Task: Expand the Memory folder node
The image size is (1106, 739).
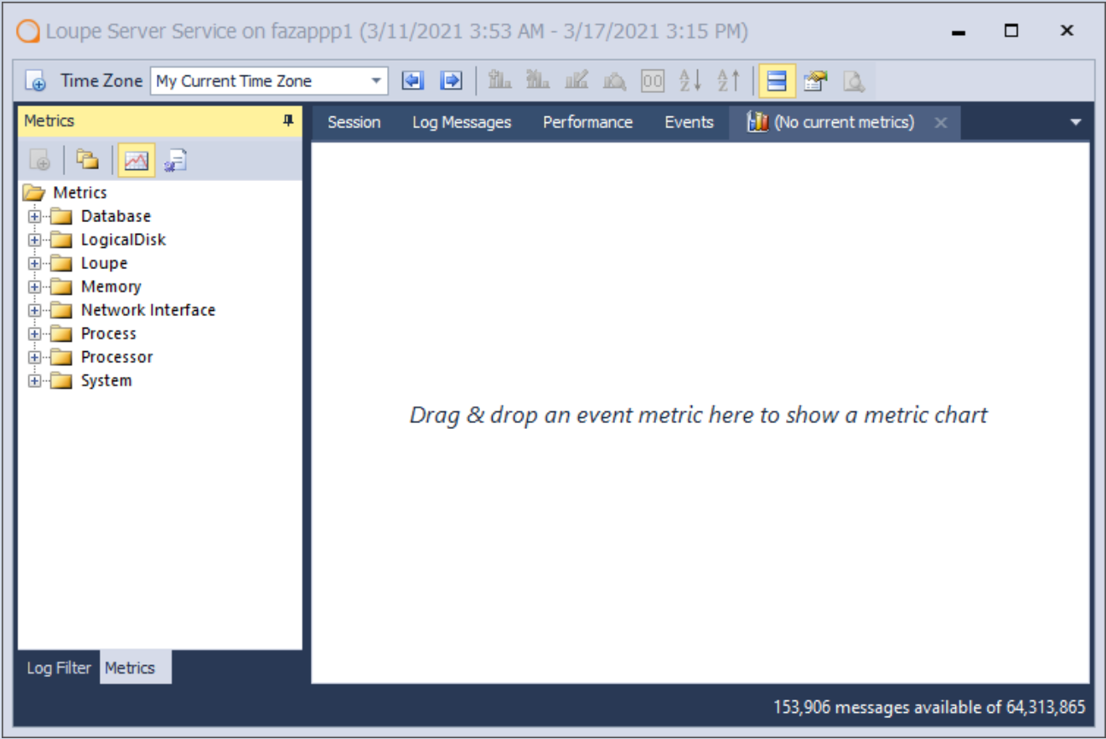Action: 34,287
